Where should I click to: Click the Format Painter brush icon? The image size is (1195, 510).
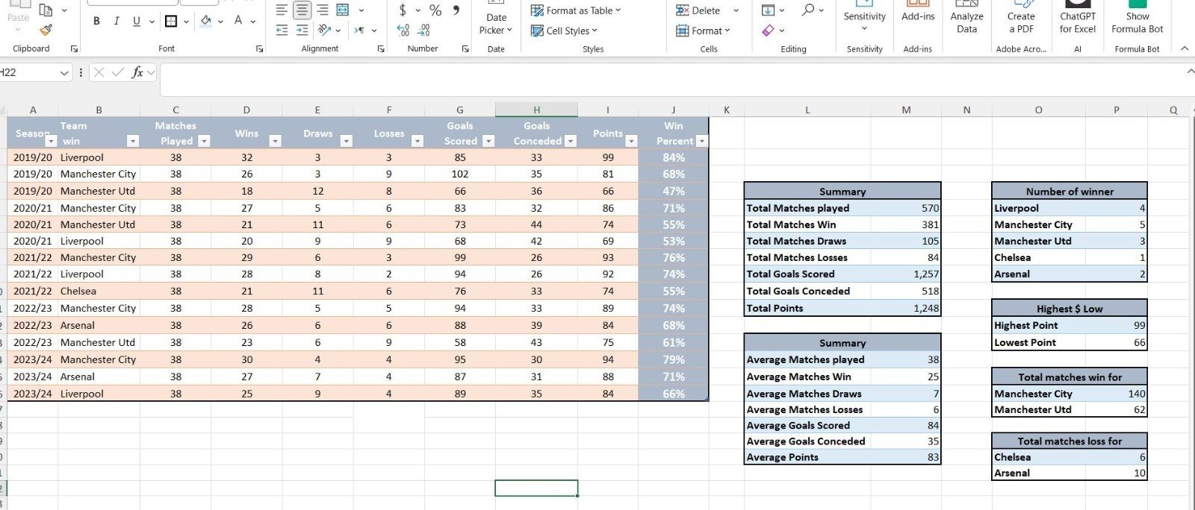46,30
